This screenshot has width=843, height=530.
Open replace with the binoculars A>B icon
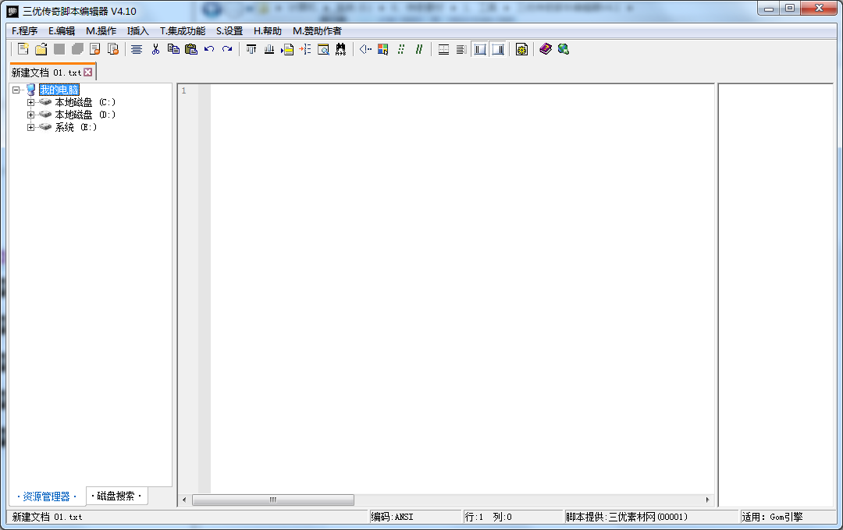click(x=341, y=49)
